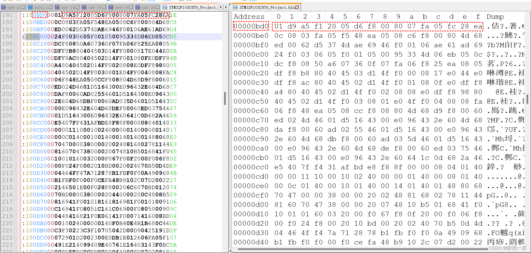
Task: Click the hex record starting :100DD000
Action: click(100, 245)
